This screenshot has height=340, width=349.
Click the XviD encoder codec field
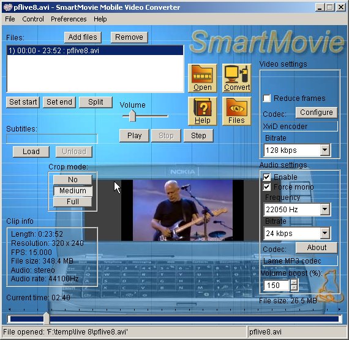[300, 127]
